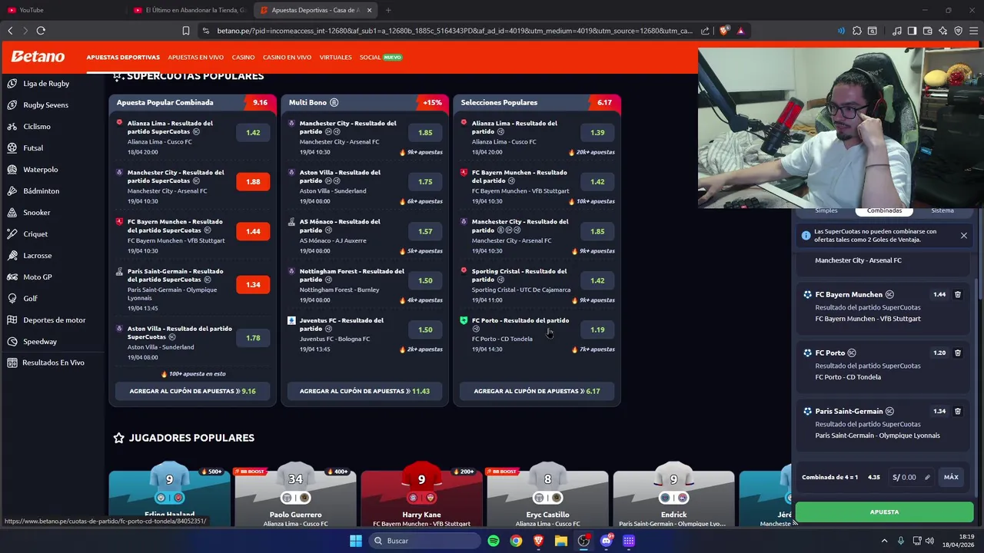Deselect FC Bayern Munchen 1.44 SuperCuotas odds
Viewport: 984px width, 553px height.
tap(253, 231)
